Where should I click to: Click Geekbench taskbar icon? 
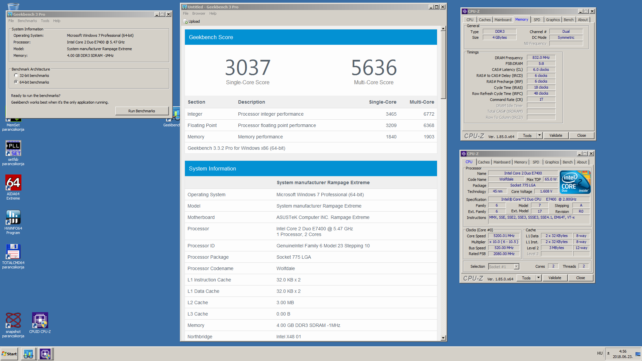28,354
